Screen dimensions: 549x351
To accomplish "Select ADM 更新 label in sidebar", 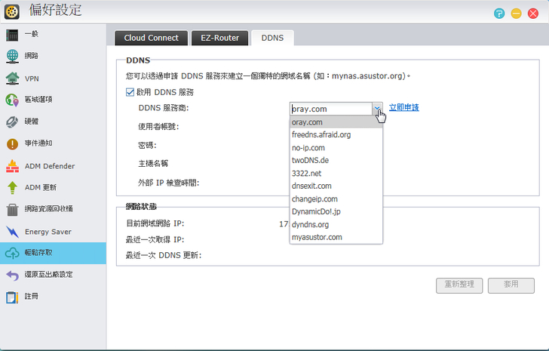I will click(x=41, y=187).
